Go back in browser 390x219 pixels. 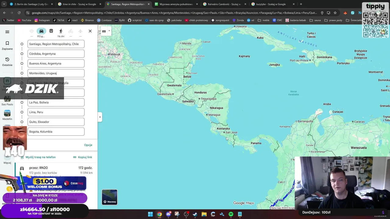4,13
